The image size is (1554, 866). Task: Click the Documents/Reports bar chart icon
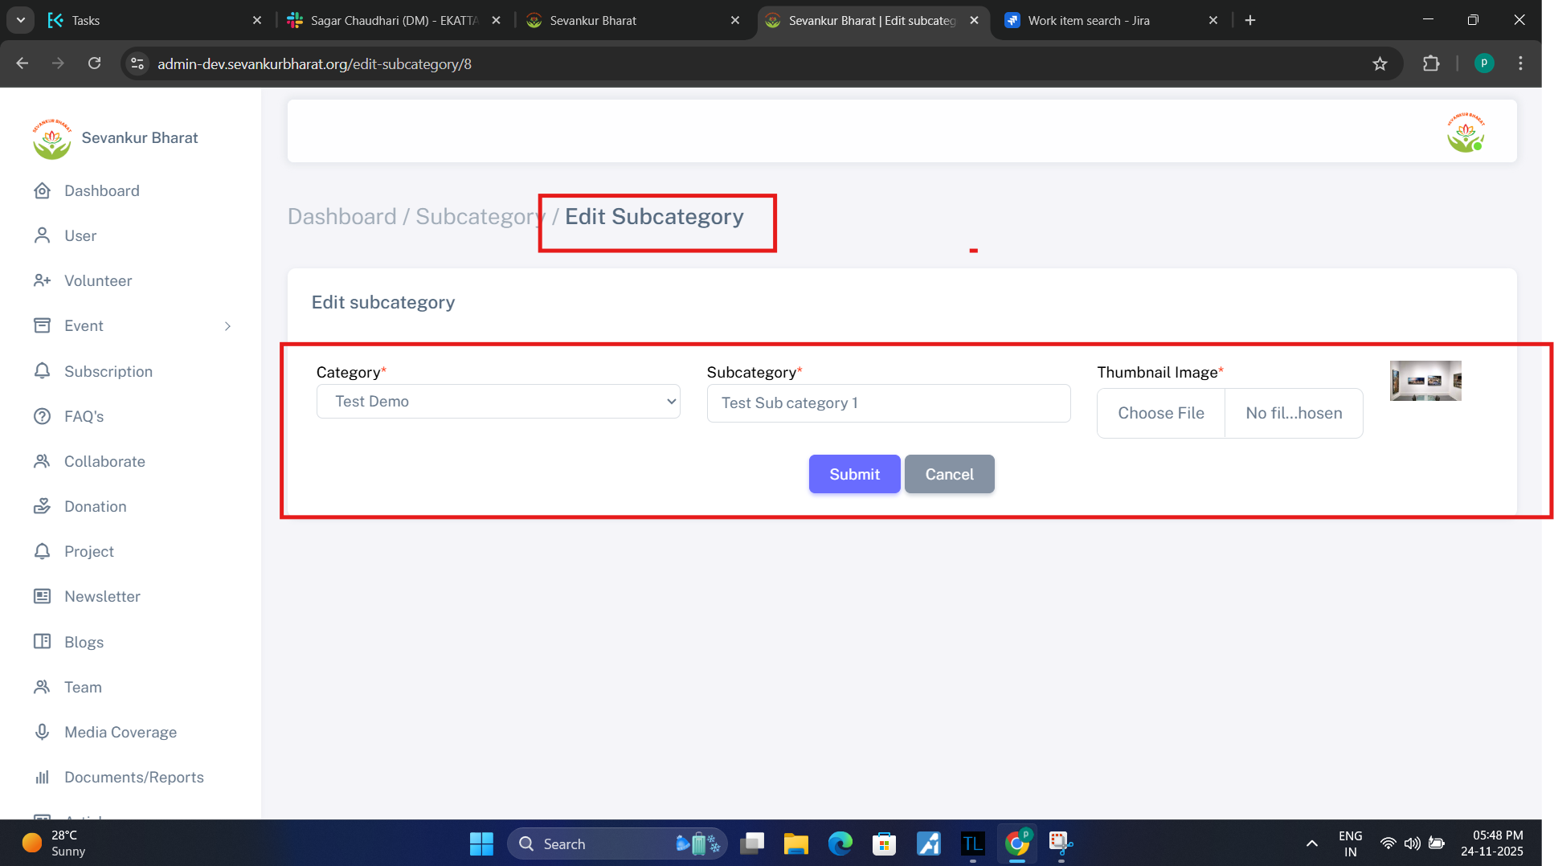[x=42, y=777]
